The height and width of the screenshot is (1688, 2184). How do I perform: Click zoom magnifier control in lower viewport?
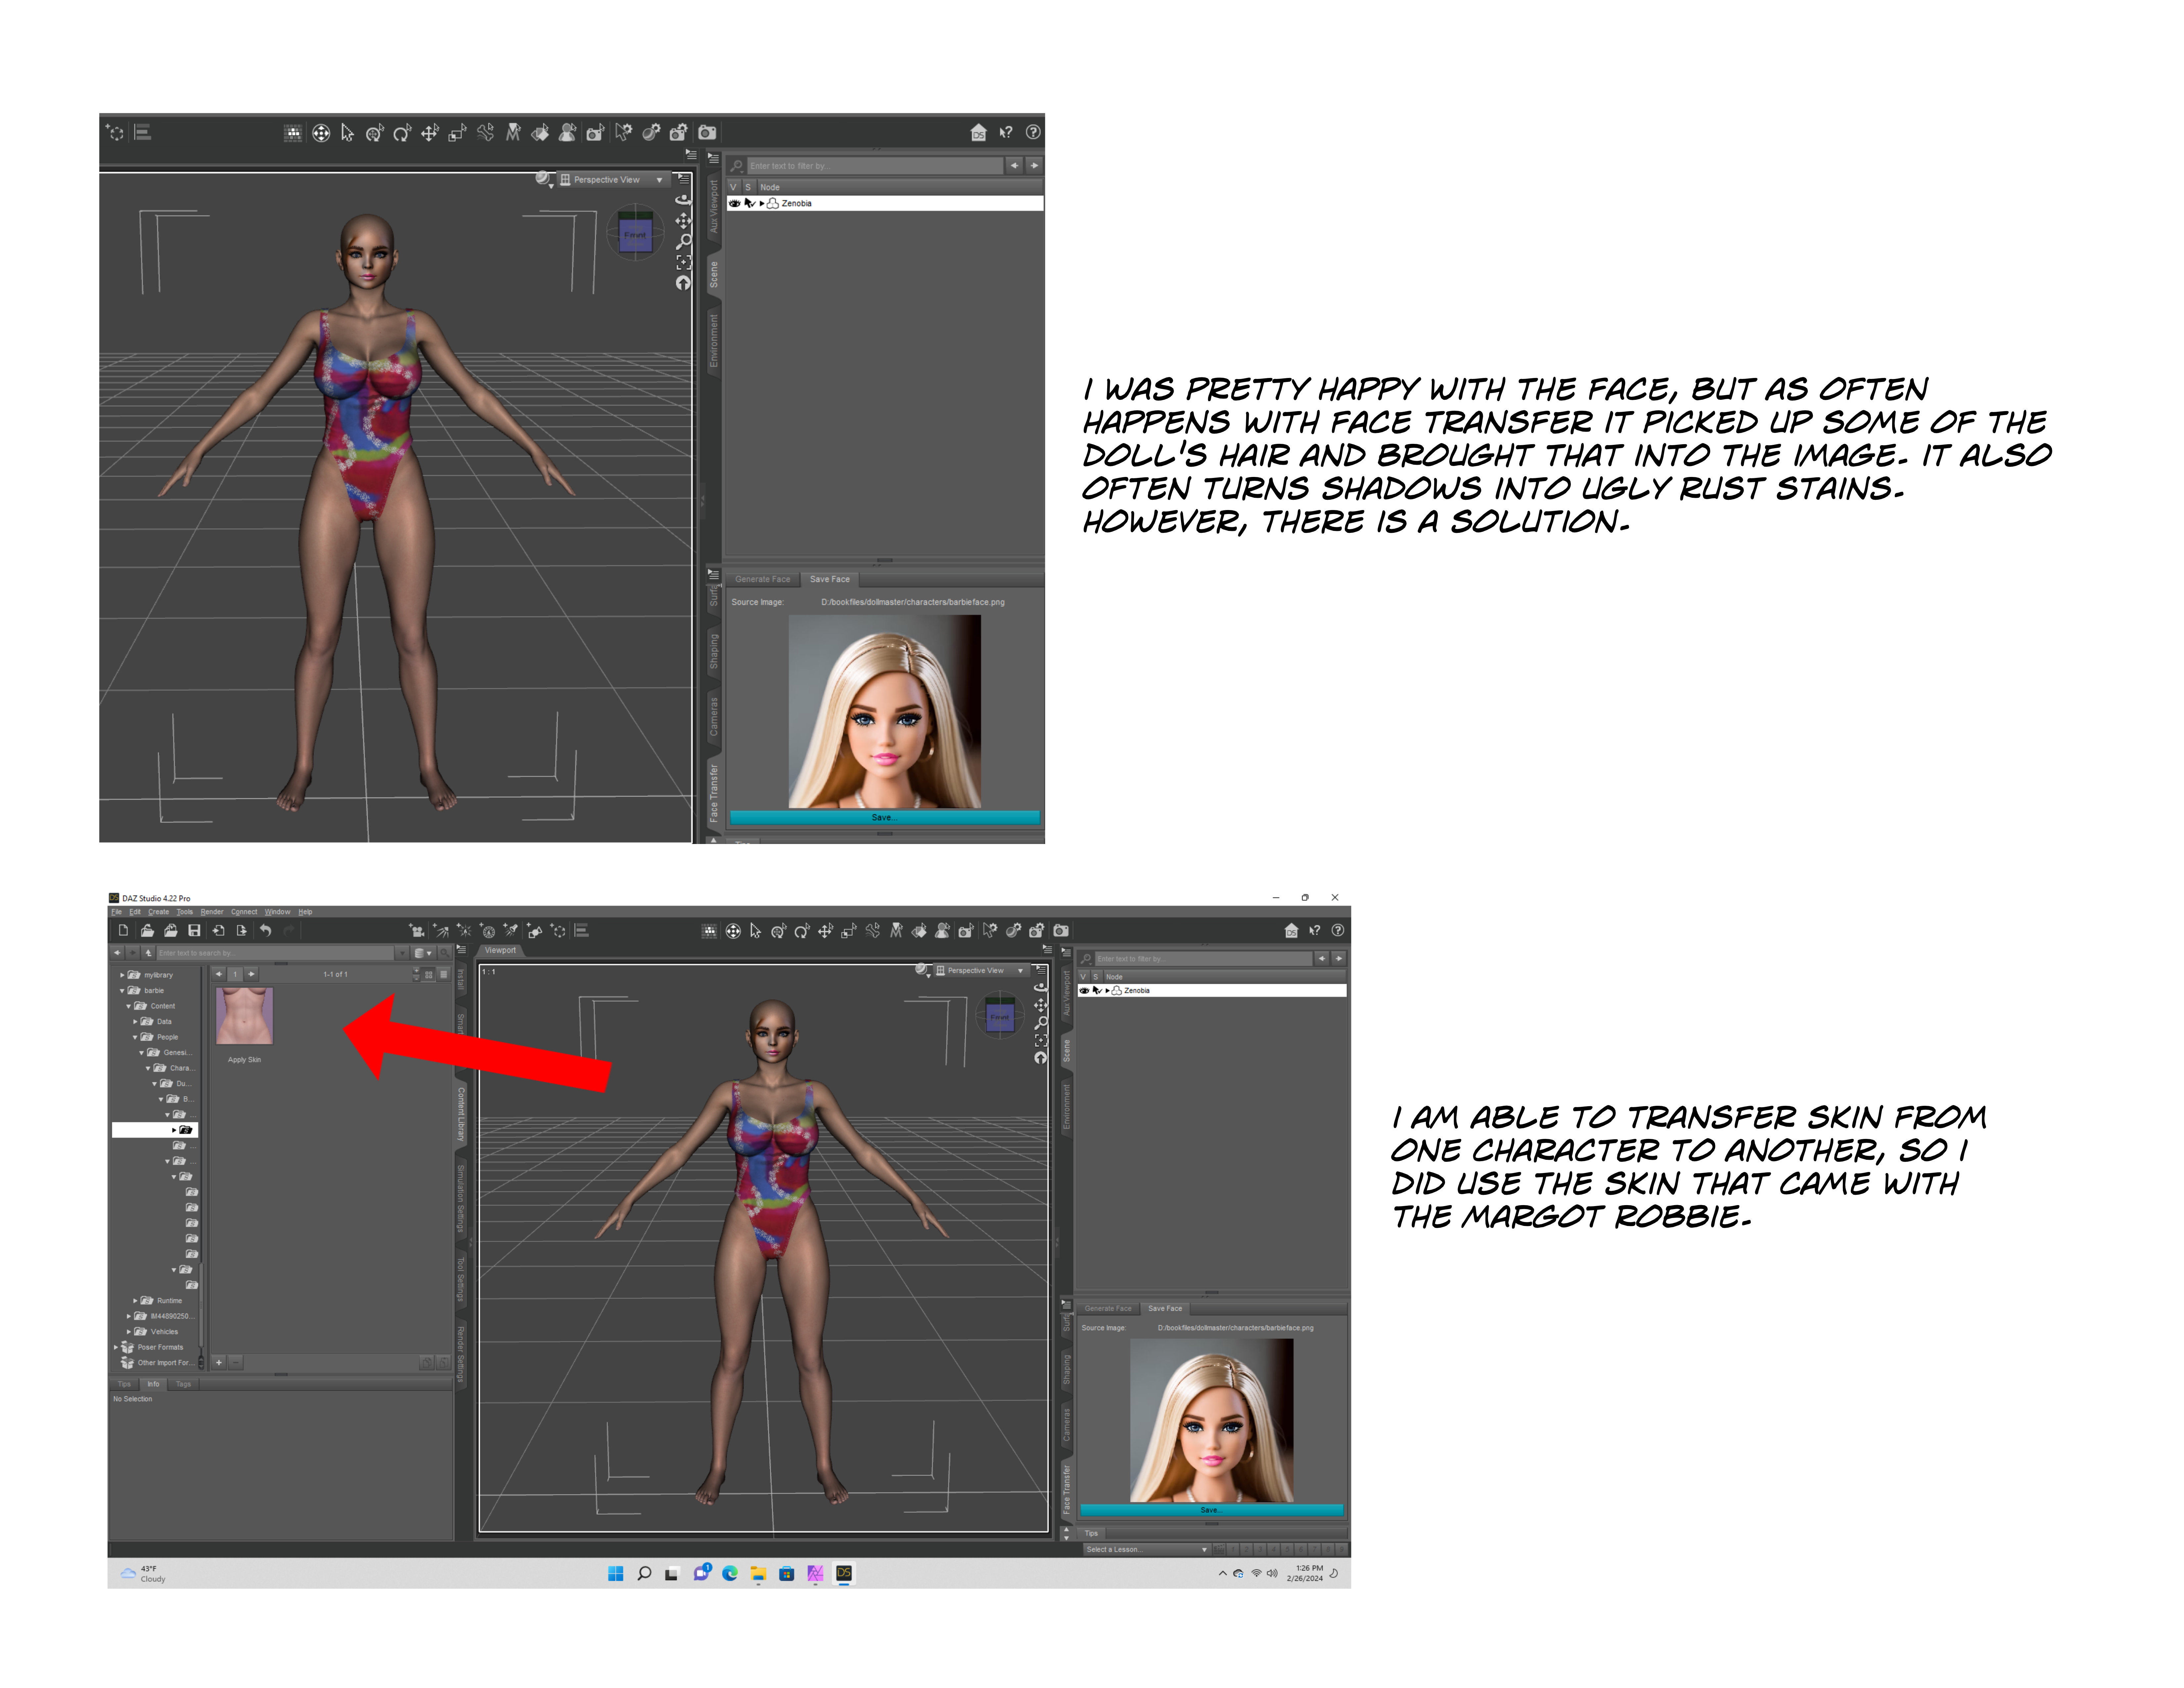pos(1041,1023)
